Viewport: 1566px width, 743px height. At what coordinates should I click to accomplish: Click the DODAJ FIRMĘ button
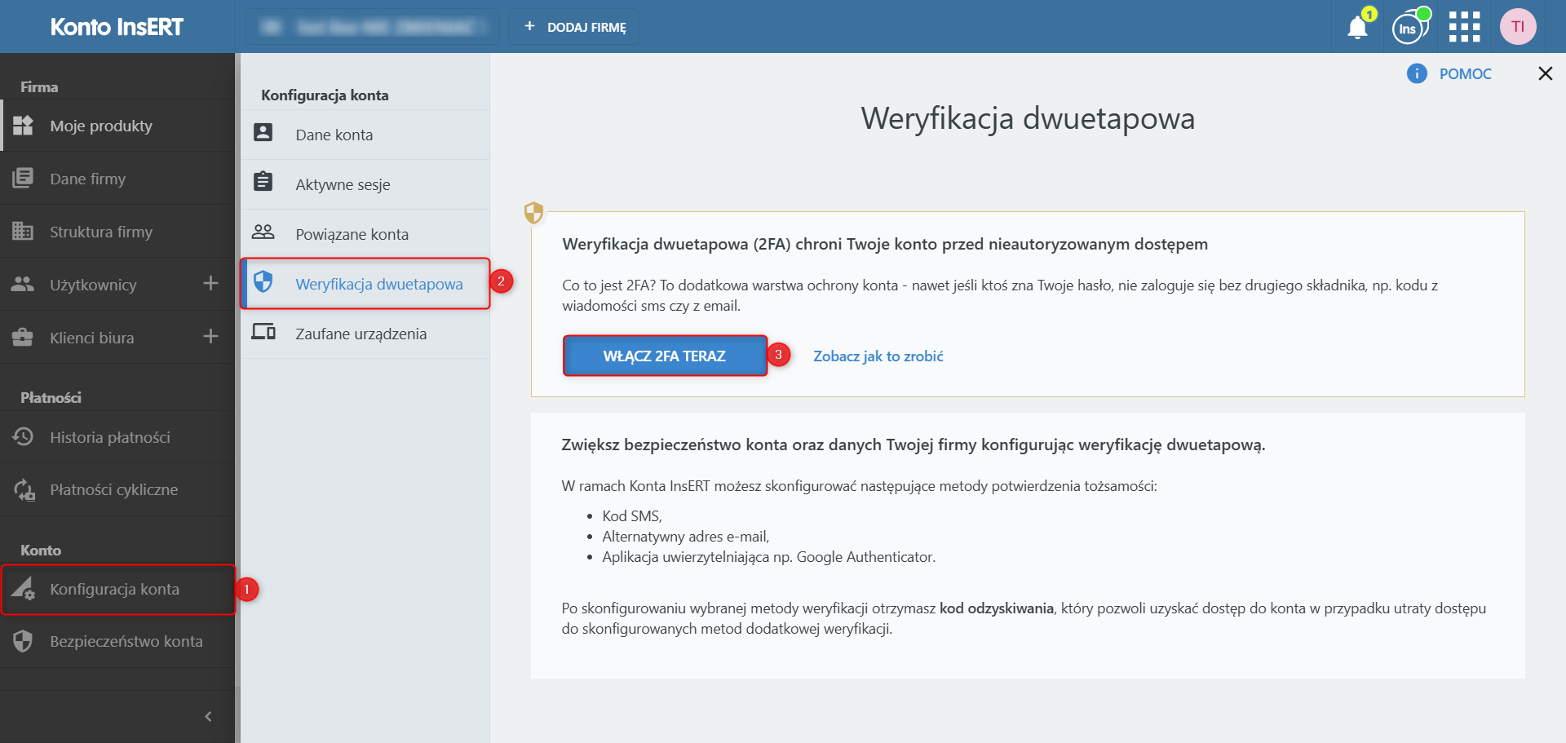pos(574,27)
